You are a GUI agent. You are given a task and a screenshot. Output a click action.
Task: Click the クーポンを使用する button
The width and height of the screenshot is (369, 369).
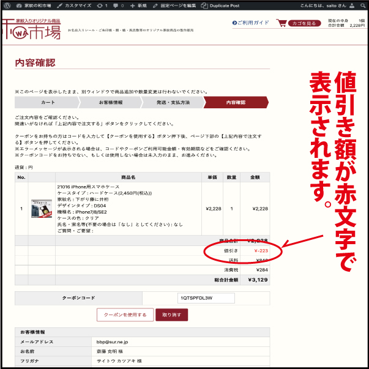[125, 315]
